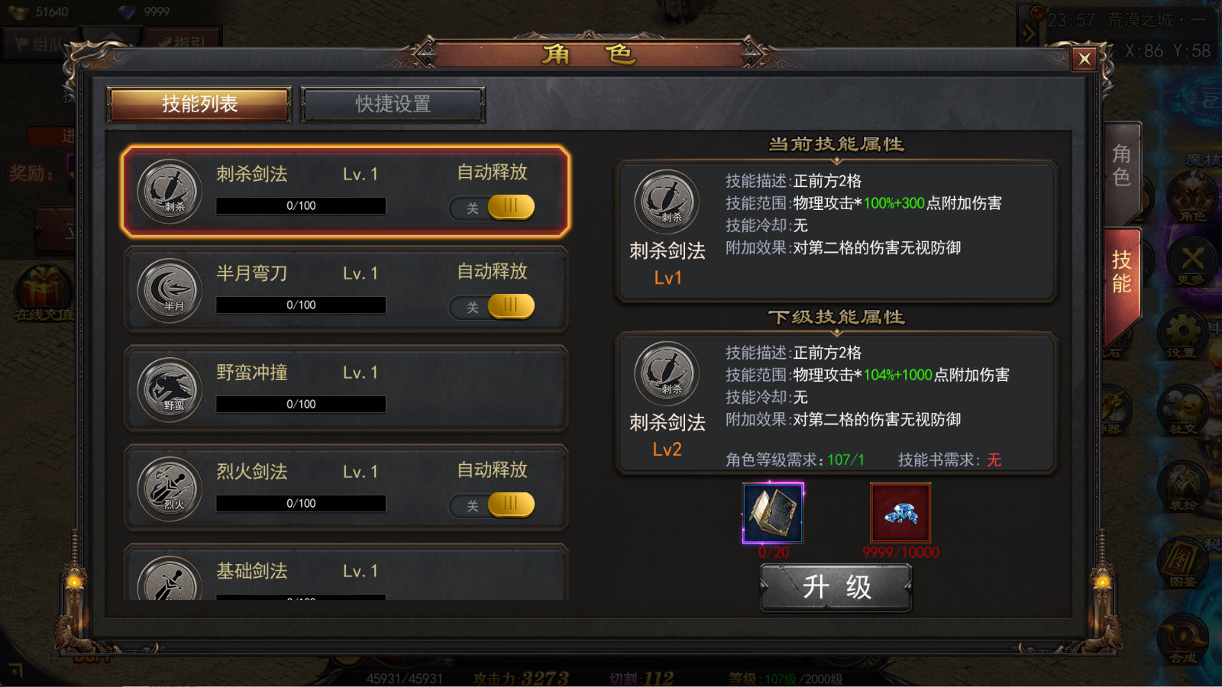Click the blue gem material icon
The width and height of the screenshot is (1222, 687).
pos(900,513)
